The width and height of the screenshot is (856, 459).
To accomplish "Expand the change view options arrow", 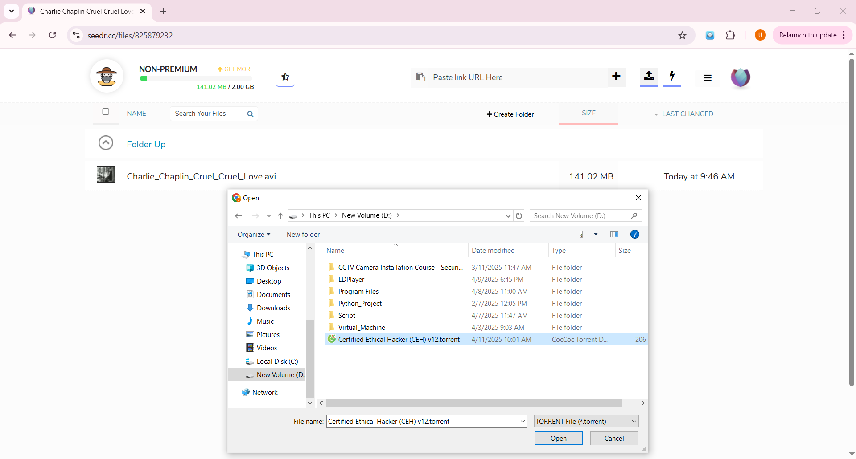I will click(x=596, y=234).
